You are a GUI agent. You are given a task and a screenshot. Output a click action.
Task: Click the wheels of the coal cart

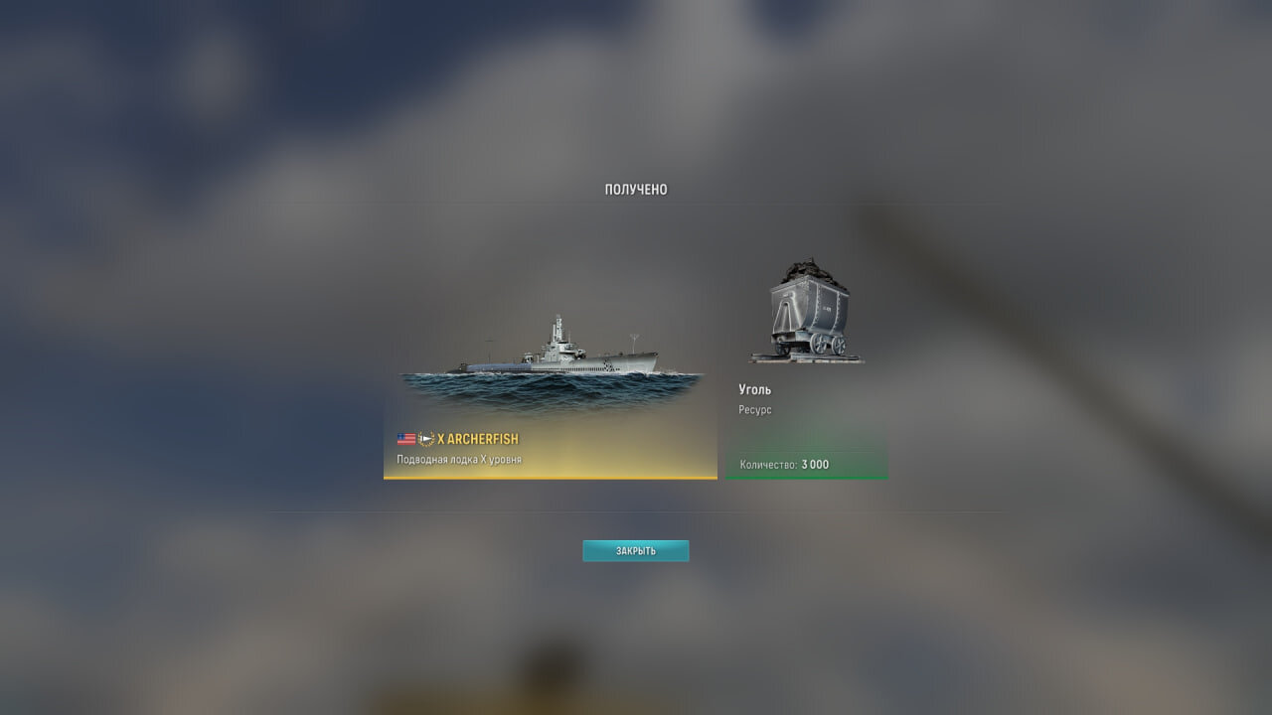829,345
